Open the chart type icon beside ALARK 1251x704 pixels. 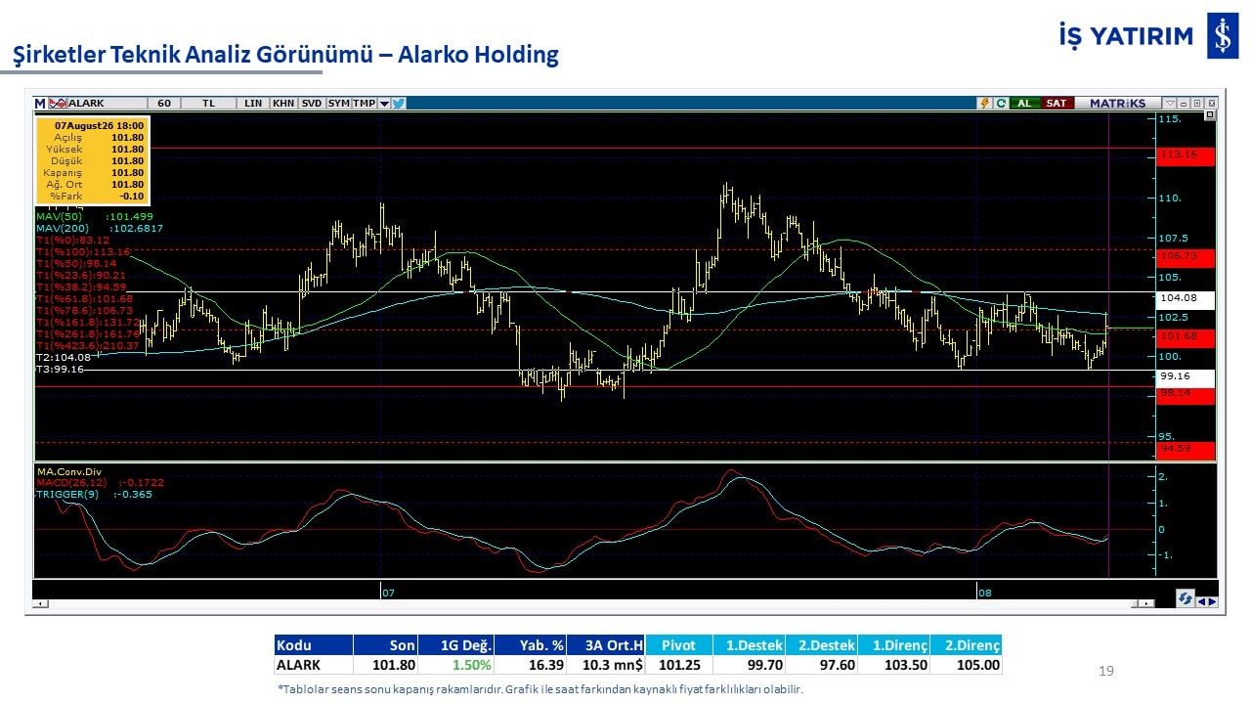click(x=58, y=103)
